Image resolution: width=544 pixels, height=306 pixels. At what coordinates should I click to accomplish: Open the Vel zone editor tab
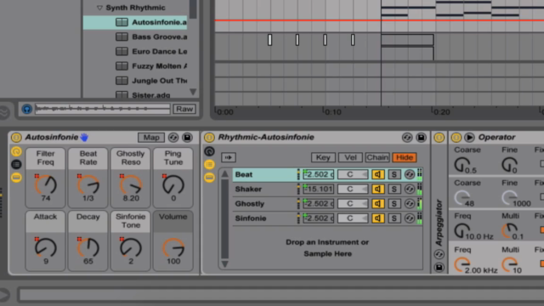tap(350, 157)
